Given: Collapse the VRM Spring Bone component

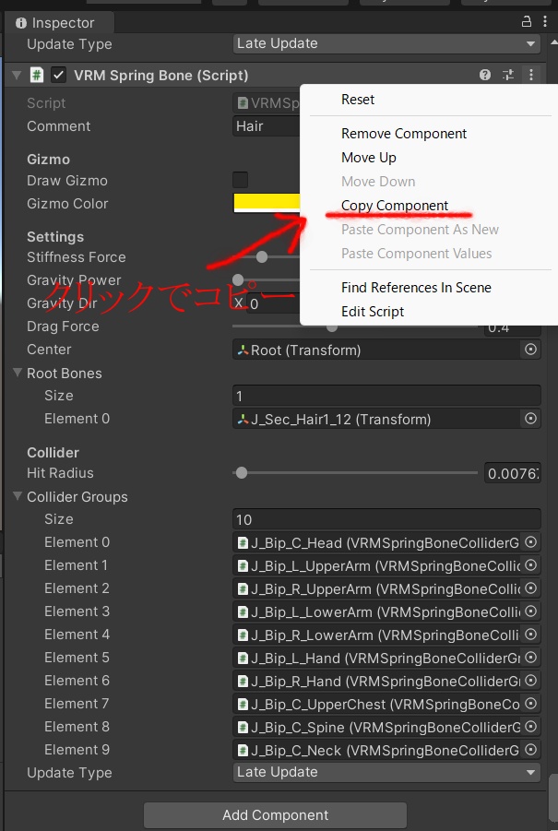Looking at the screenshot, I should coord(18,76).
